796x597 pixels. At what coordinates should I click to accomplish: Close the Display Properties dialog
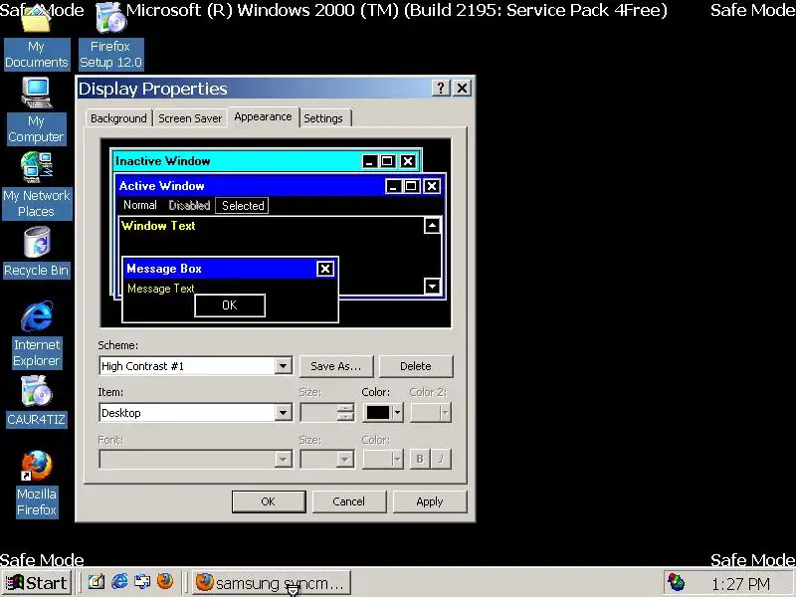click(462, 89)
